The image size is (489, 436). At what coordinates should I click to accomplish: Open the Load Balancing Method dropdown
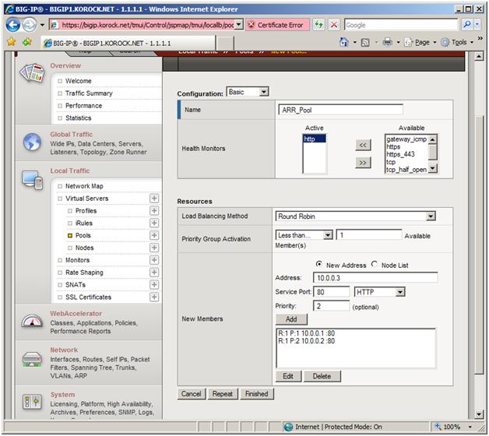(355, 216)
